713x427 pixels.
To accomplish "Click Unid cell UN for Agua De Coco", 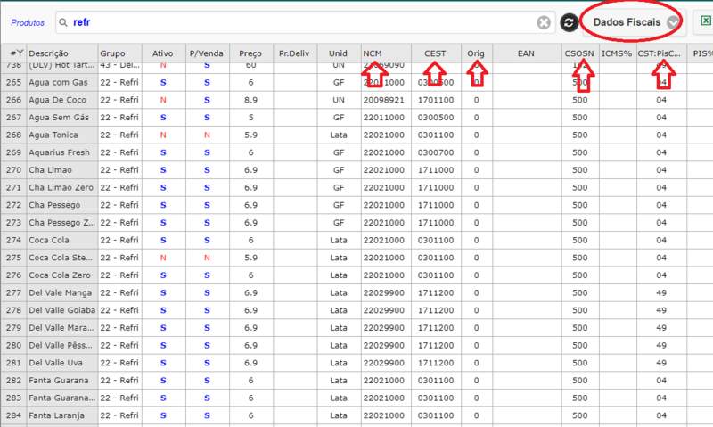I will pos(339,100).
